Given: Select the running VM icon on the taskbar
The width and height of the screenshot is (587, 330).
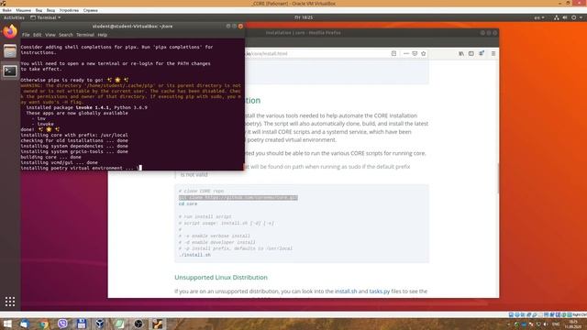Looking at the screenshot, I should (157, 324).
